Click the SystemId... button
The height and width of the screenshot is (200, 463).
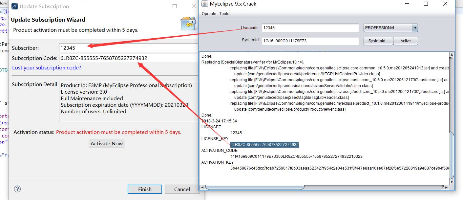click(x=378, y=41)
